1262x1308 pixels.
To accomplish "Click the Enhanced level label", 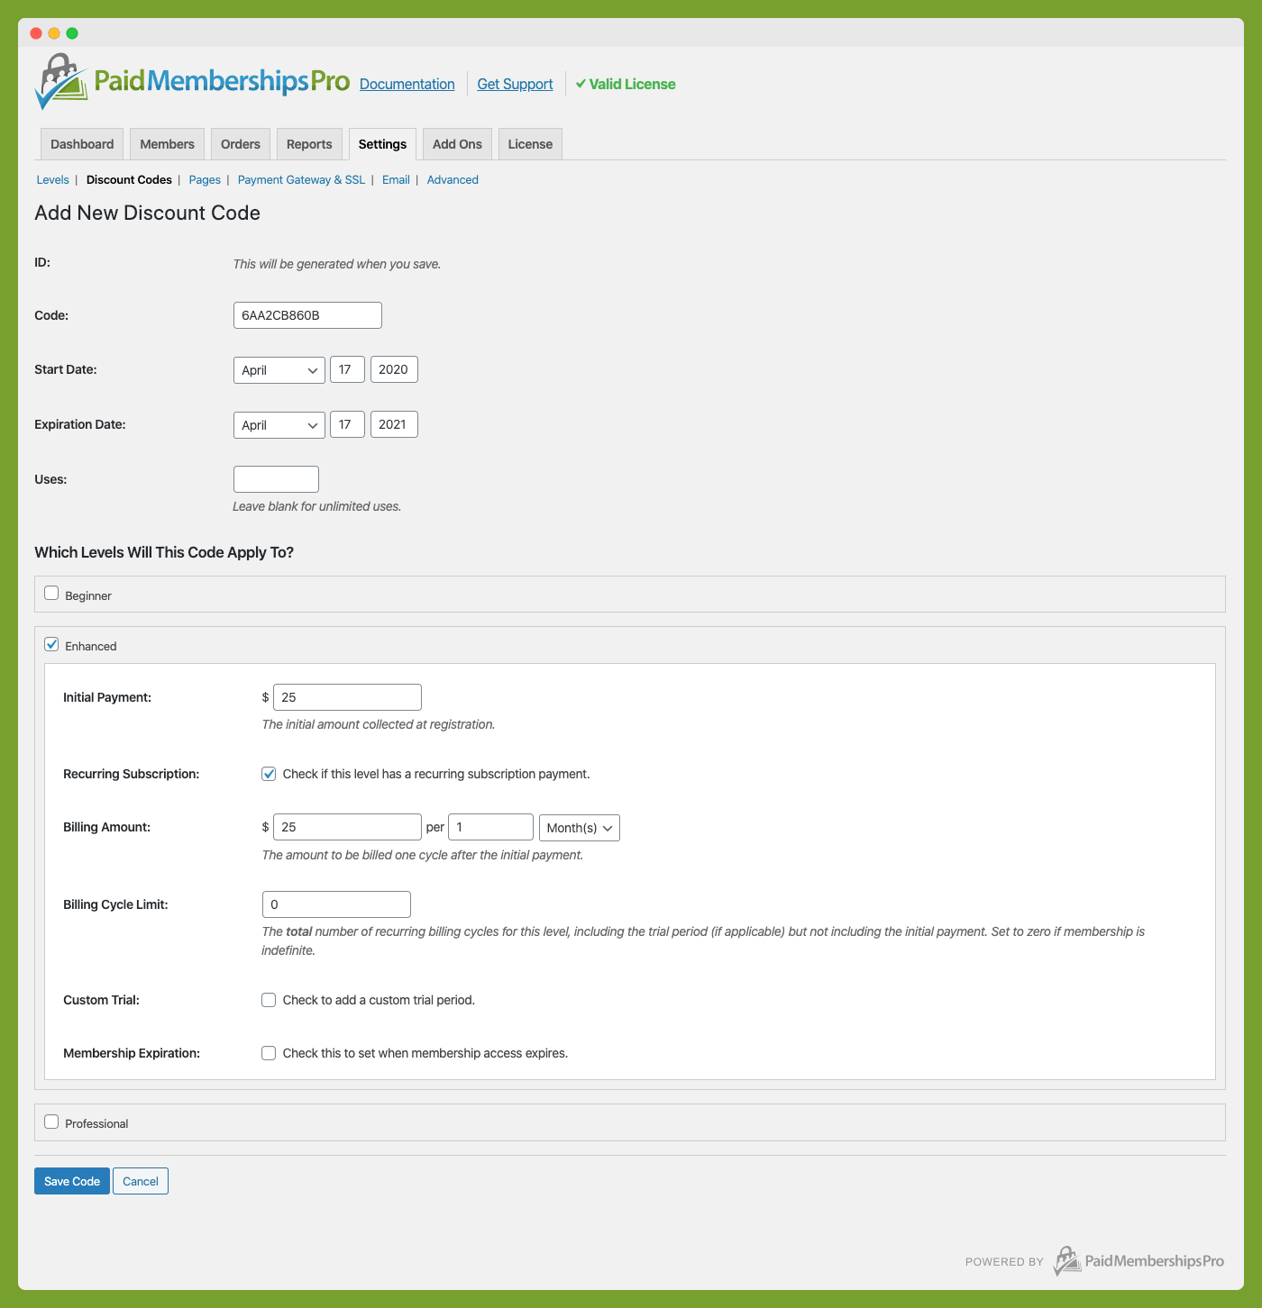I will (91, 647).
